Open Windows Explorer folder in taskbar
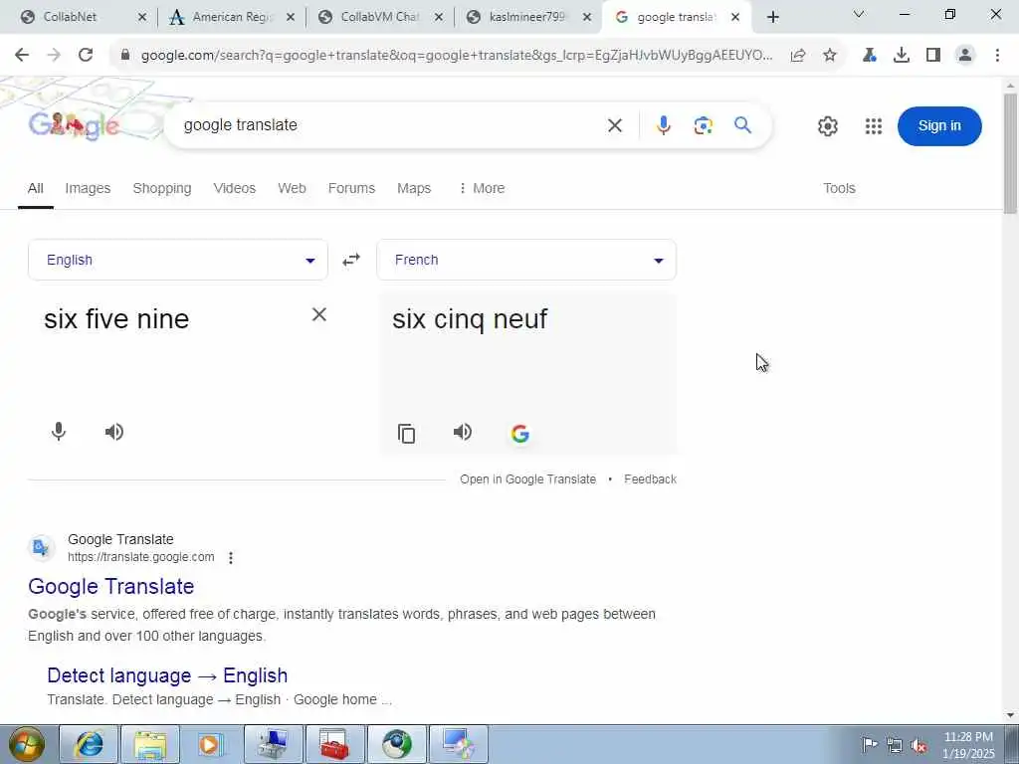The height and width of the screenshot is (764, 1019). coord(150,744)
